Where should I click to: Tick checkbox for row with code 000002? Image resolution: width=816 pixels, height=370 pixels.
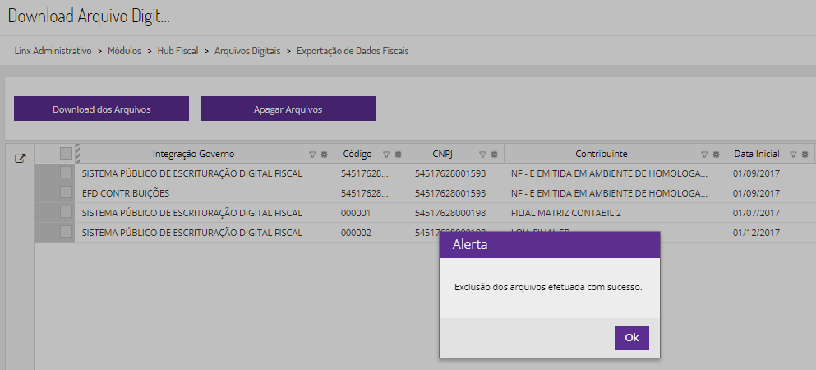pyautogui.click(x=66, y=232)
